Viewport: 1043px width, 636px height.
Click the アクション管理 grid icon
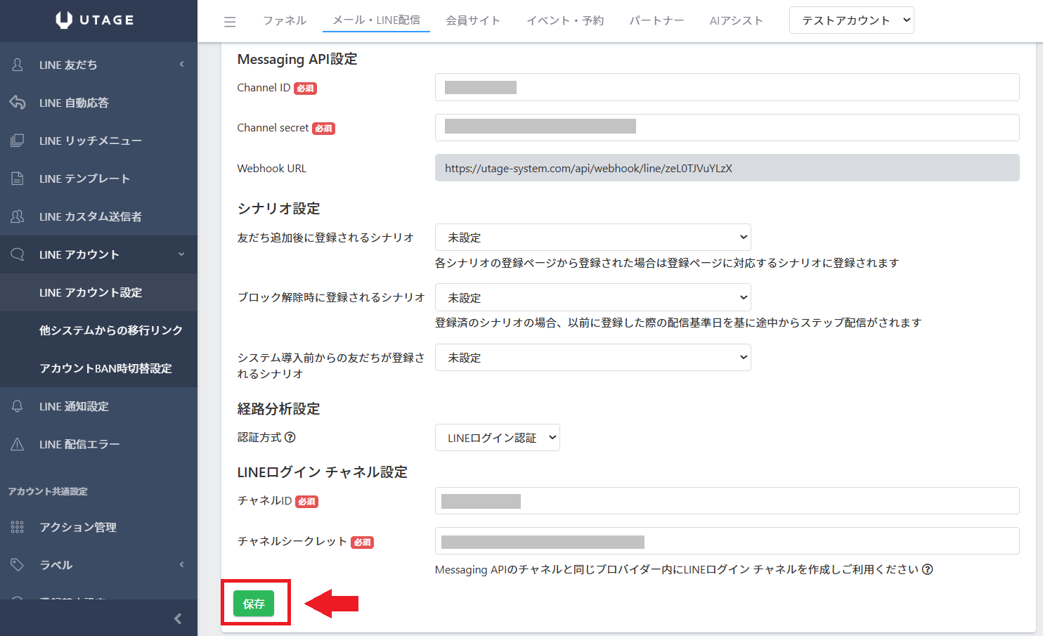pyautogui.click(x=18, y=527)
